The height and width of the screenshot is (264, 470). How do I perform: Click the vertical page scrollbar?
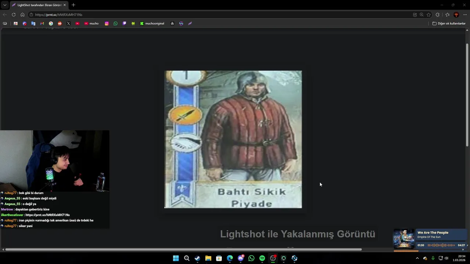pos(467,95)
